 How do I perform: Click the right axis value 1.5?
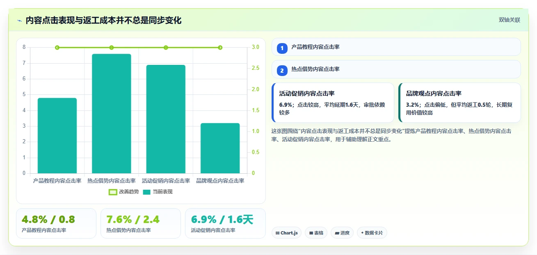point(256,110)
